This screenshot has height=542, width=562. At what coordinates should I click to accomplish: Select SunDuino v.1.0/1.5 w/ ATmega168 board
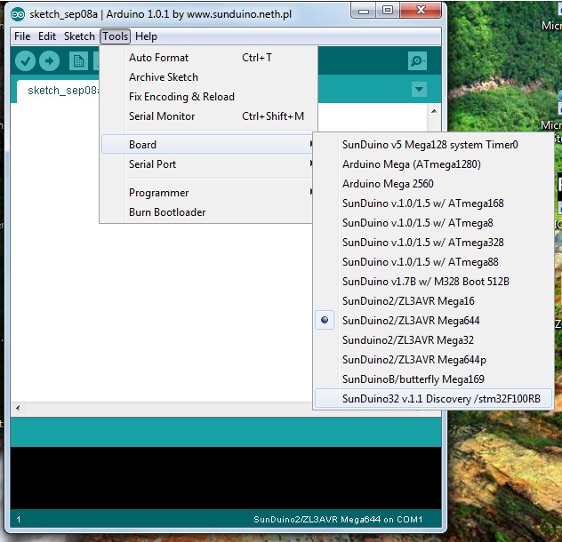point(433,203)
